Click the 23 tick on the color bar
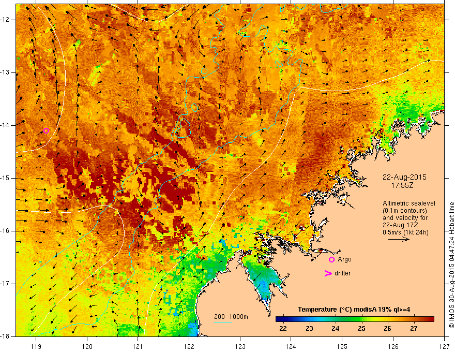The image size is (455, 352). coord(309,329)
